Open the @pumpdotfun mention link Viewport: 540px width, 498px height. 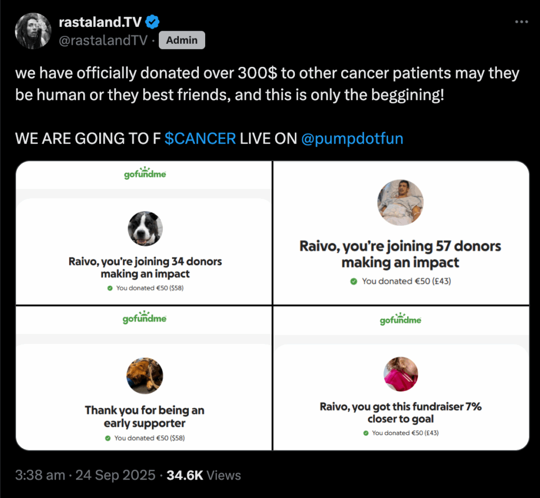point(352,139)
